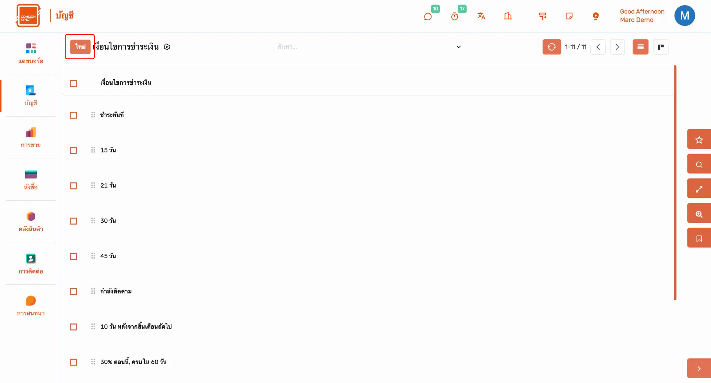Open the settings gear beside เงื่อนไขการชำระเงิน
This screenshot has height=383, width=711.
(167, 47)
